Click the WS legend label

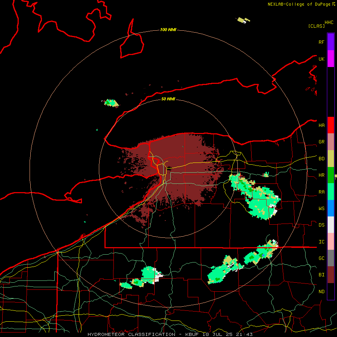[321, 208]
